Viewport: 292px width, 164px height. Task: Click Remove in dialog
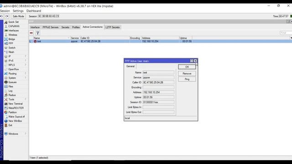(x=187, y=73)
